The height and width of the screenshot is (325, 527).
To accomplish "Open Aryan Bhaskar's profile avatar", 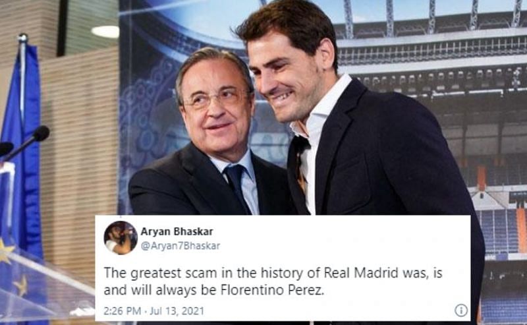I will pyautogui.click(x=121, y=238).
